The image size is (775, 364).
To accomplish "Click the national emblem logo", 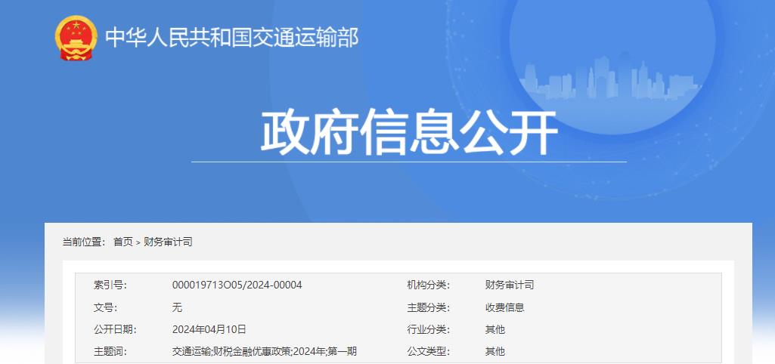I will coord(76,37).
